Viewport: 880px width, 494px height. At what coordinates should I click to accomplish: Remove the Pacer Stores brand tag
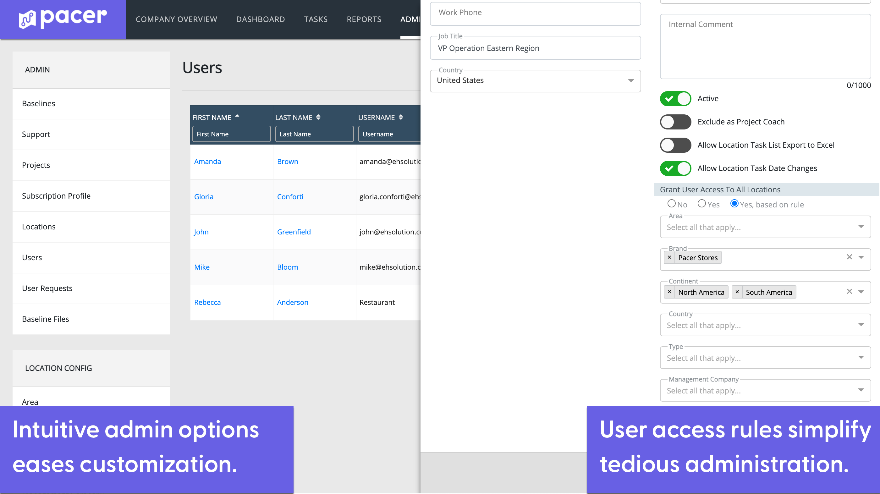click(x=669, y=257)
